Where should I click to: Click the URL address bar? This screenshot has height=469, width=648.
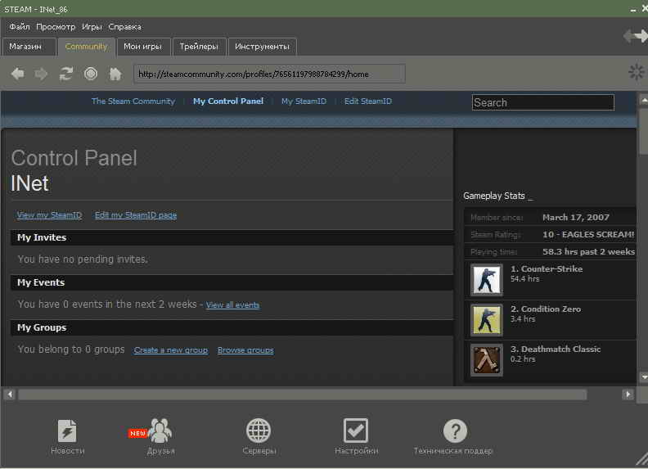coord(269,74)
